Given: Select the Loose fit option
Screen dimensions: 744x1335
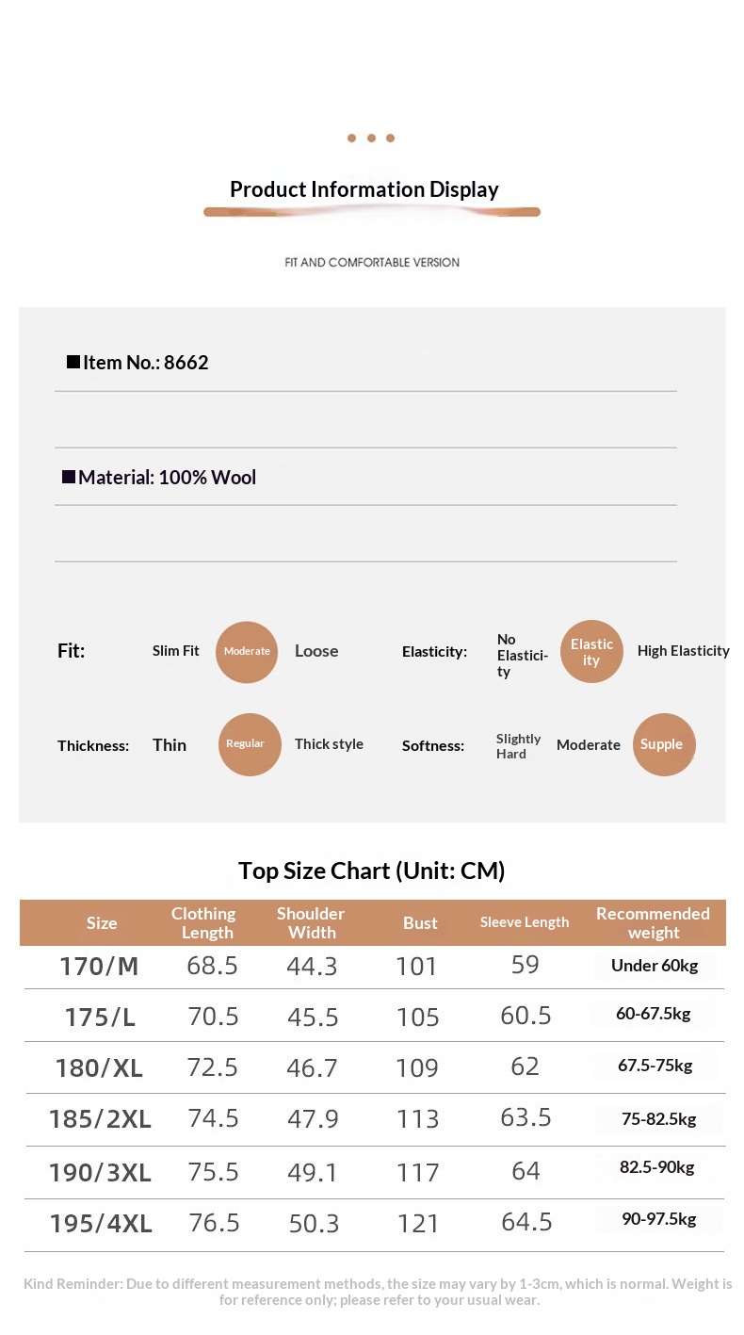Looking at the screenshot, I should click(x=316, y=651).
